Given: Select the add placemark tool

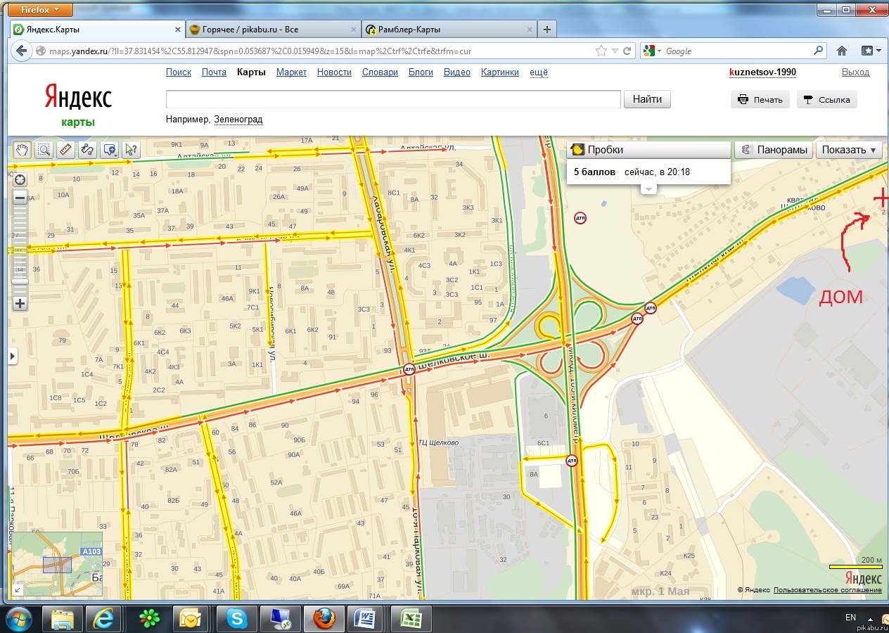Looking at the screenshot, I should (109, 149).
